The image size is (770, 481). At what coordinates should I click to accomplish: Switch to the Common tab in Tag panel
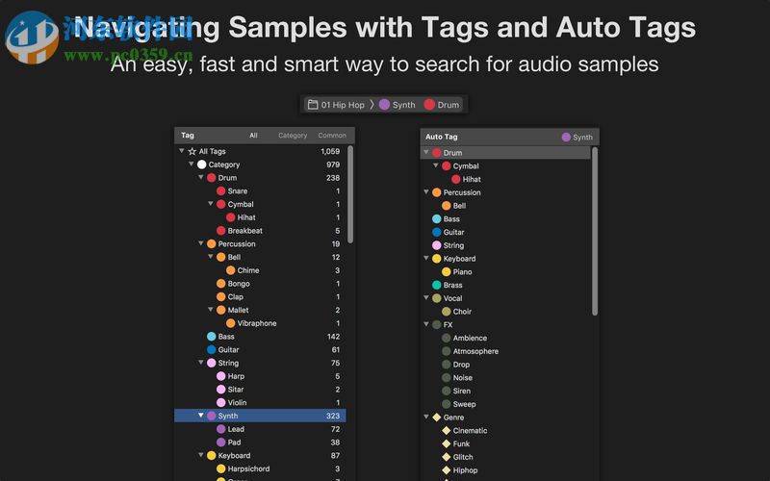pyautogui.click(x=332, y=136)
